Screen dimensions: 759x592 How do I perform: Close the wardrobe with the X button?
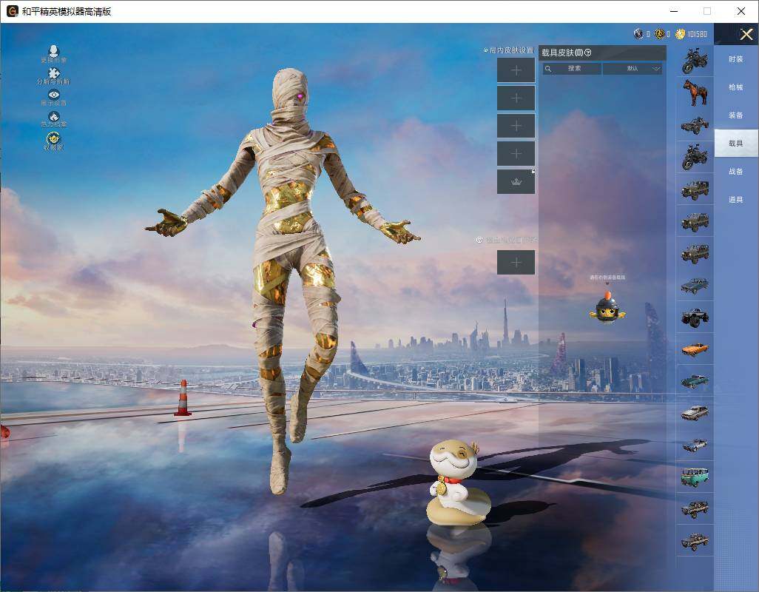[746, 34]
